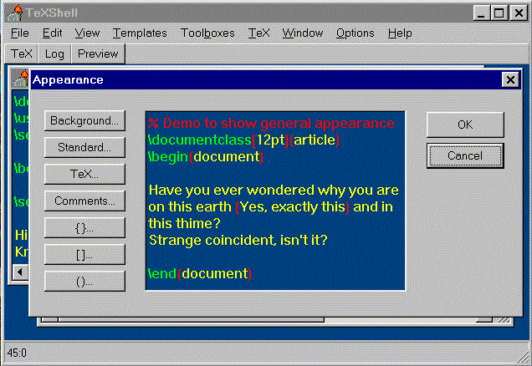Click the document window icon behind the dialog
Viewport: 532px width, 366px height.
coord(19,80)
